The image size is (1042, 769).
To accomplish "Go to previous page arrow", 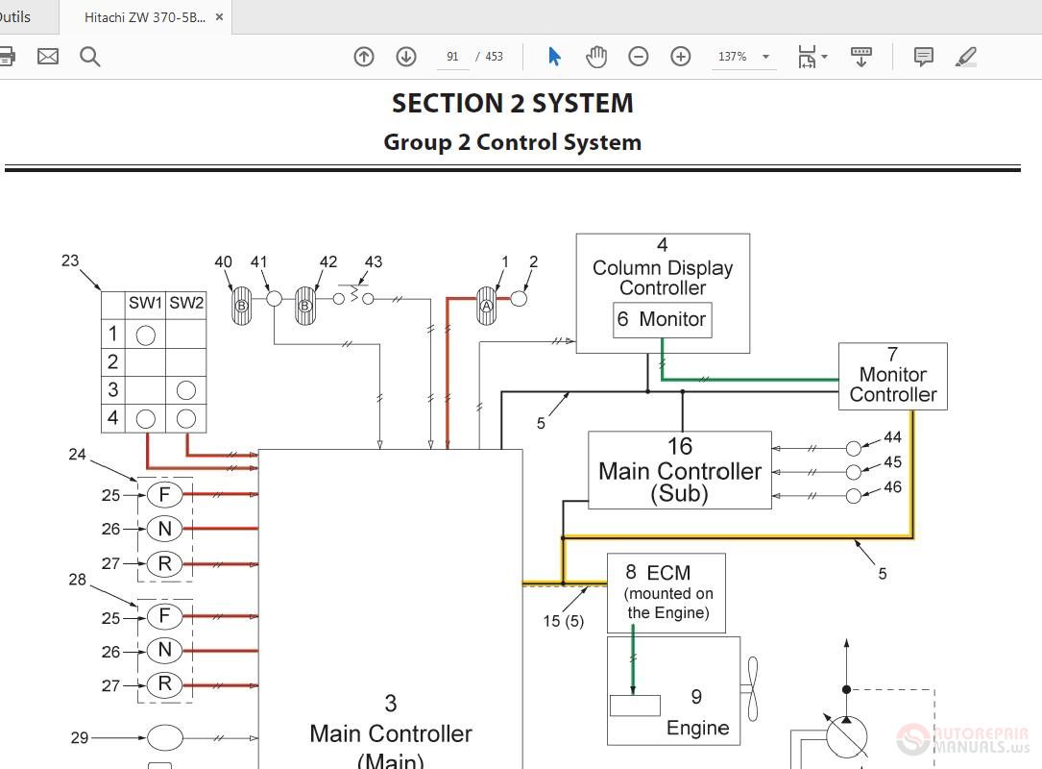I will click(364, 57).
